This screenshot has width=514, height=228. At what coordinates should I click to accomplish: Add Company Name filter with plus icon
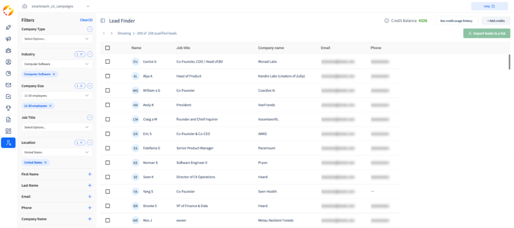coord(90,219)
